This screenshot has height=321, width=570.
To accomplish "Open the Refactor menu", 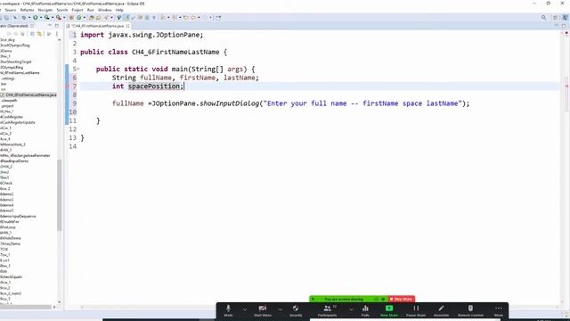I will pyautogui.click(x=27, y=10).
